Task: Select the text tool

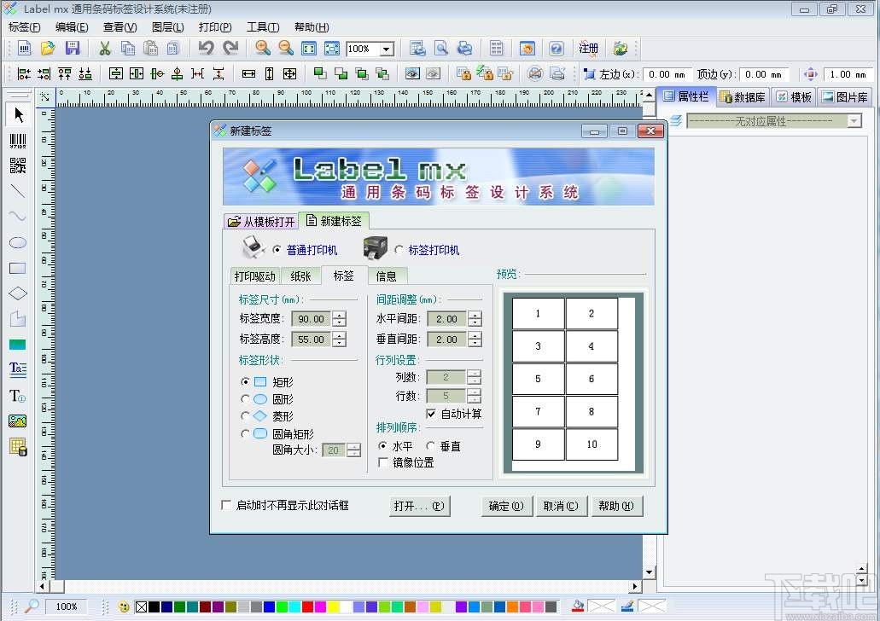Action: [x=17, y=395]
